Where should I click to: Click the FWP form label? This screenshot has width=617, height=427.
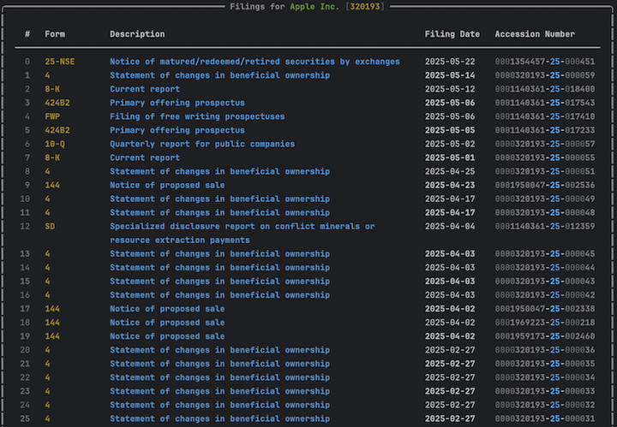(x=52, y=116)
